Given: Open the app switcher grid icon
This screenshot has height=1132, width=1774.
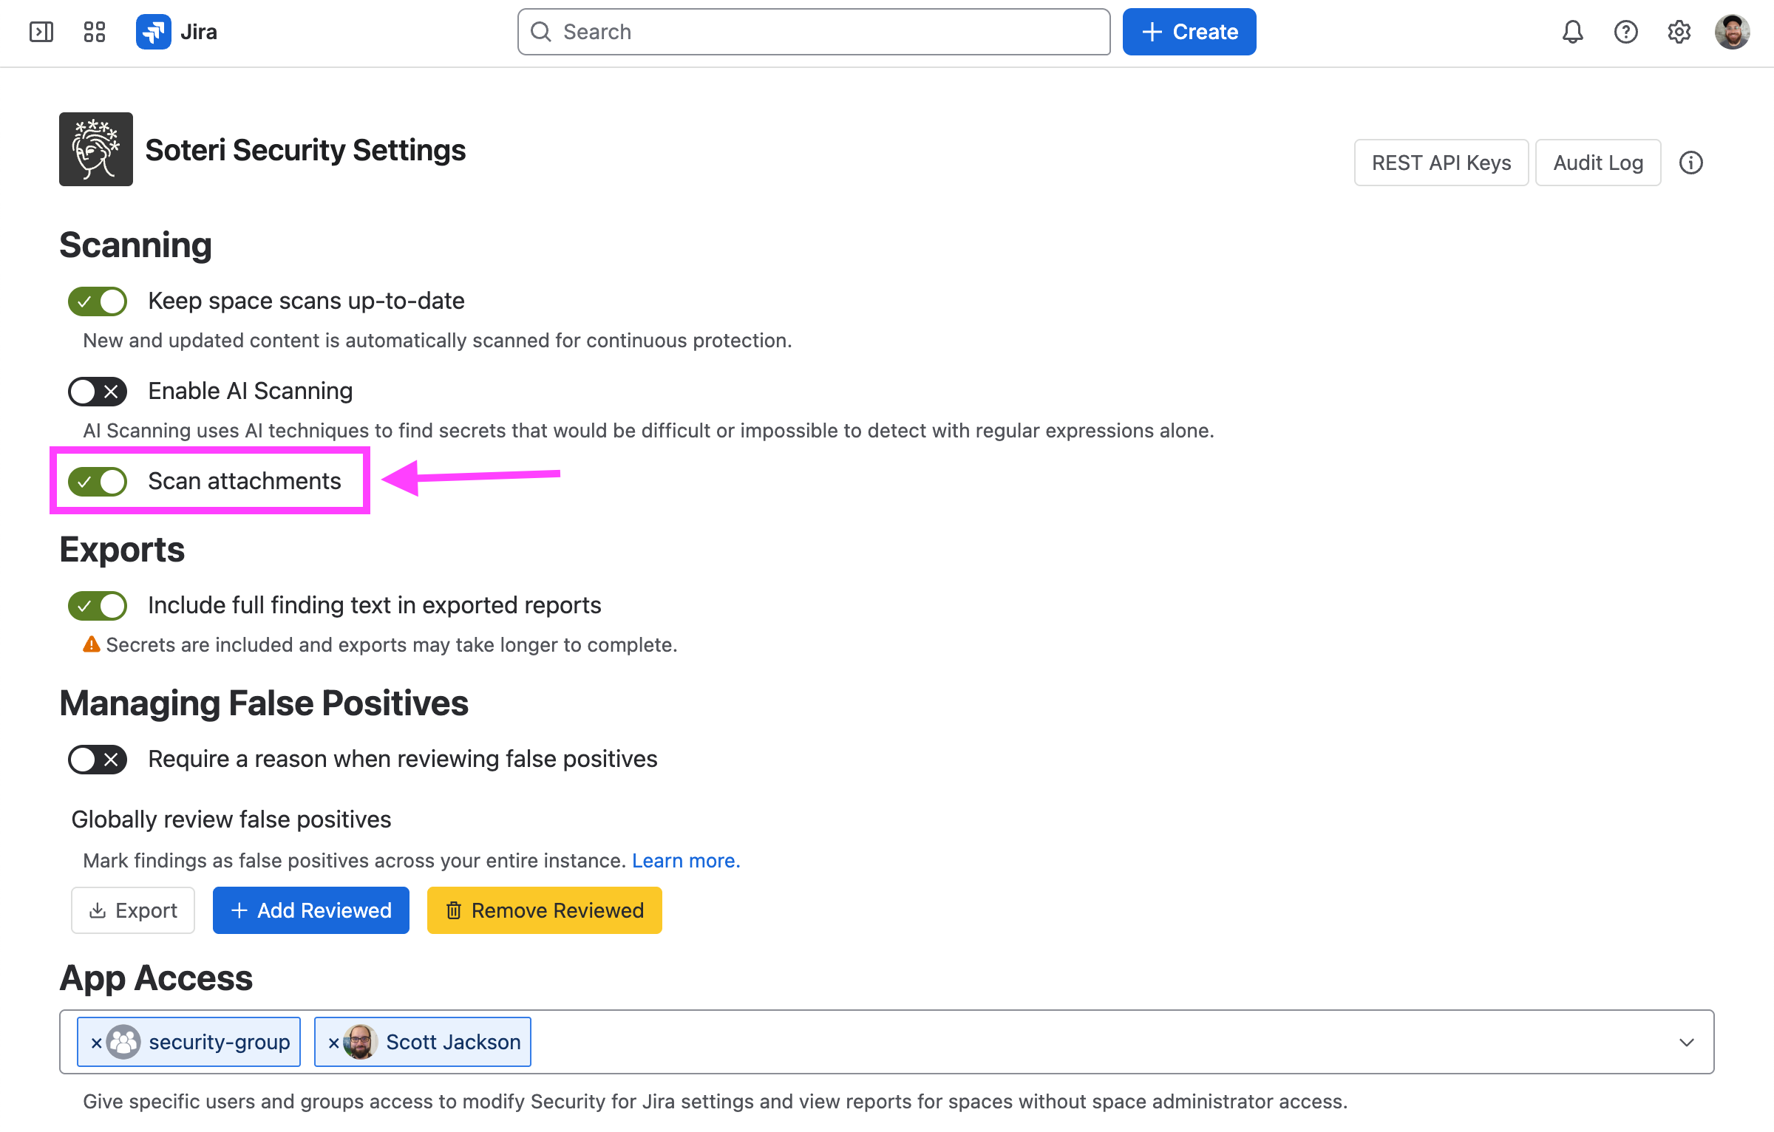Looking at the screenshot, I should [95, 32].
